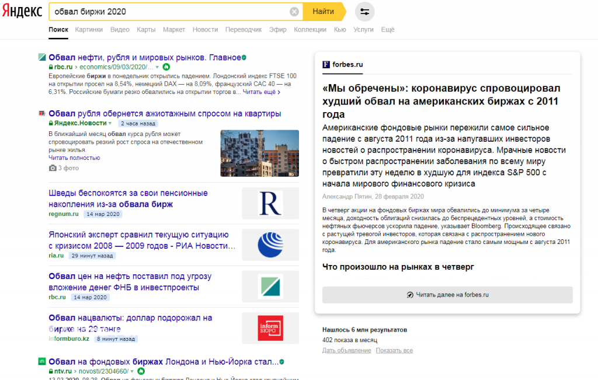The image size is (598, 380).
Task: Open Шведы беспокоятся за свои пенсионные накопления
Action: 128,198
